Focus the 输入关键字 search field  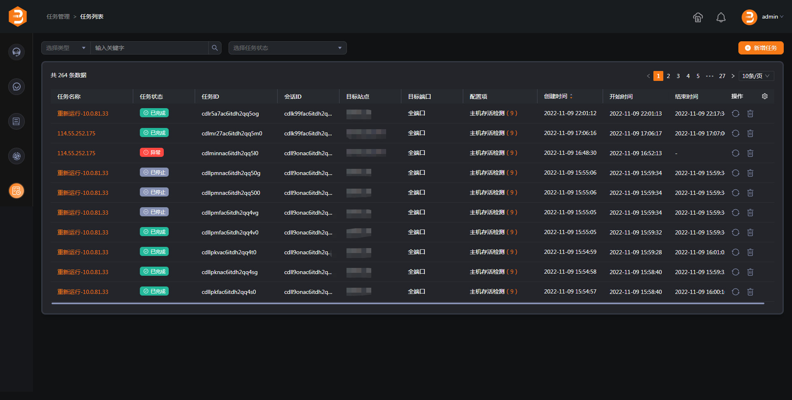[149, 48]
